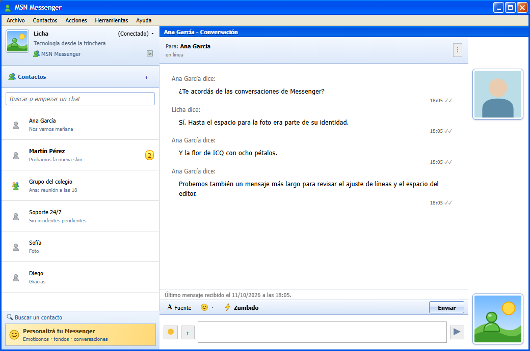530x351 pixels.
Task: Click Martín Pérez's avatar icon
Action: tap(16, 155)
